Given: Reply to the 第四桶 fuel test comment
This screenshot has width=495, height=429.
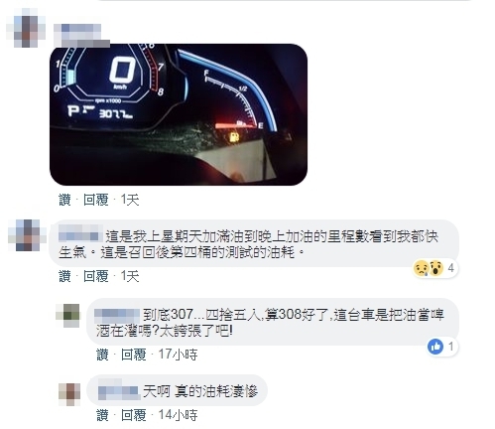Looking at the screenshot, I should tap(96, 276).
